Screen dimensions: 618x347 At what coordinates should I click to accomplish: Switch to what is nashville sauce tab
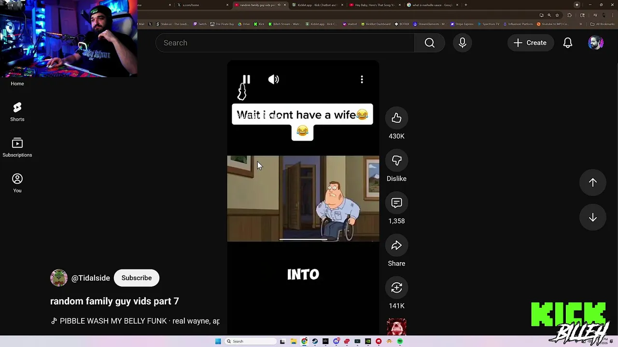pos(432,5)
